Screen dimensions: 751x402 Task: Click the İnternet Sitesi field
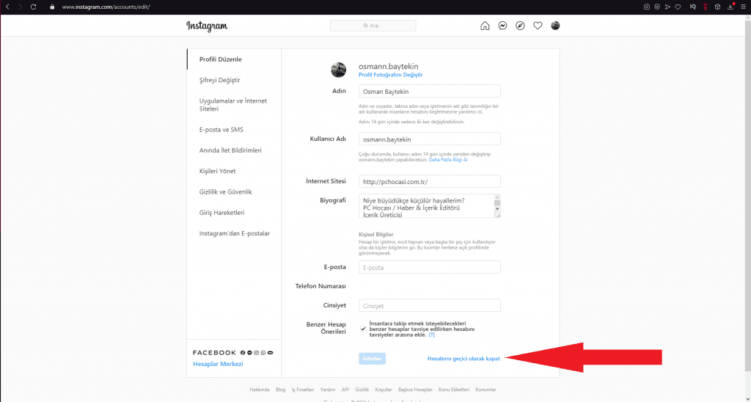pyautogui.click(x=430, y=182)
